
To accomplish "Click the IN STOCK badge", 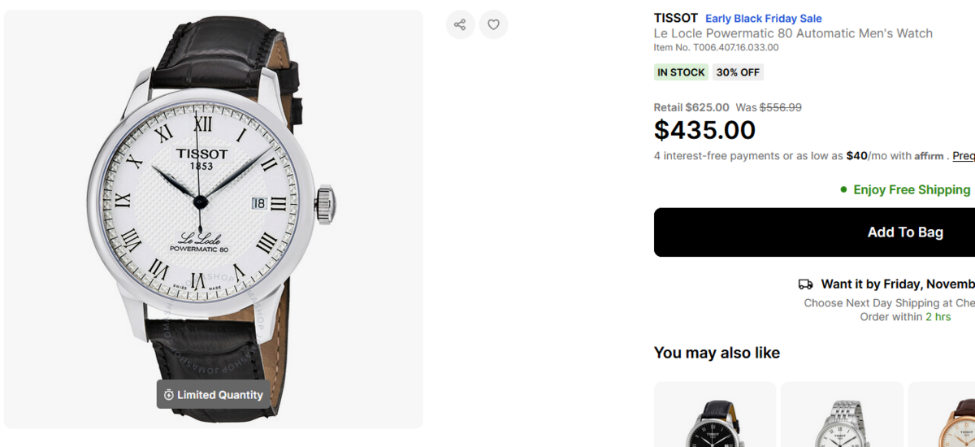I will tap(681, 72).
